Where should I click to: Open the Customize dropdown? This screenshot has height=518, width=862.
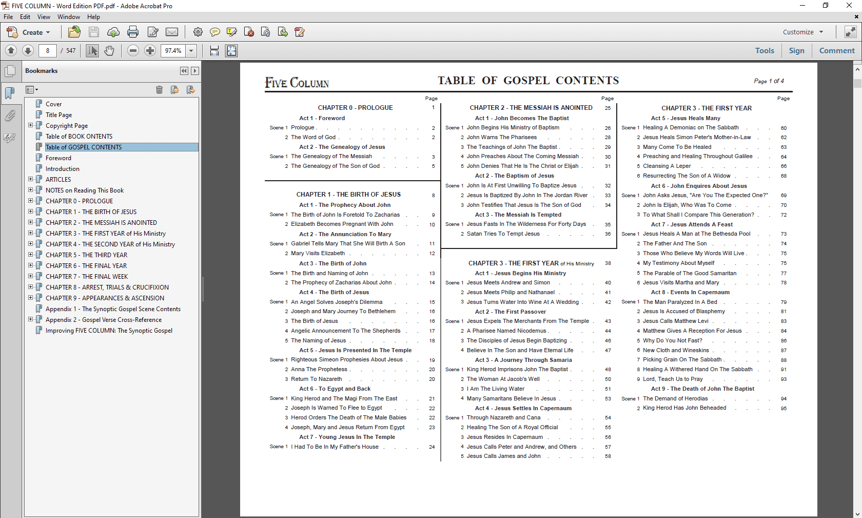pyautogui.click(x=803, y=32)
